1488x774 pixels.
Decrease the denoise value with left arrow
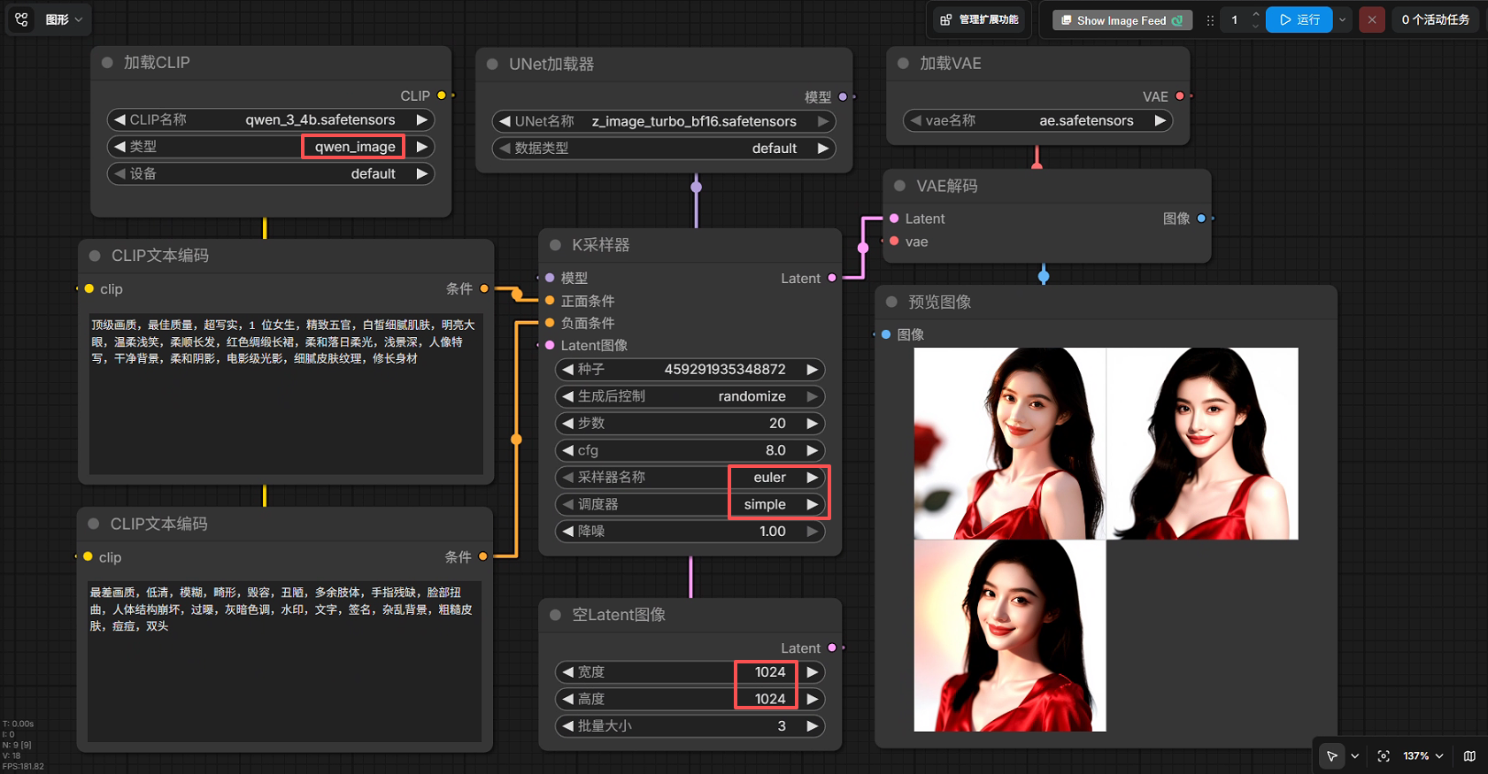567,531
